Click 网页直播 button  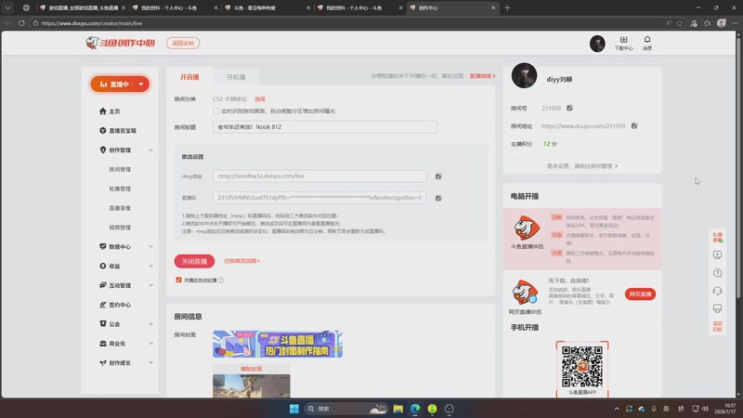click(x=640, y=294)
